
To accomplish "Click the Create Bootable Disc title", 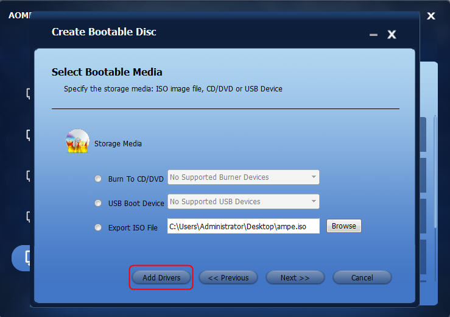I will [x=104, y=32].
